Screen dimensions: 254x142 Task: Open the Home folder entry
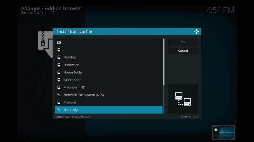pos(73,72)
